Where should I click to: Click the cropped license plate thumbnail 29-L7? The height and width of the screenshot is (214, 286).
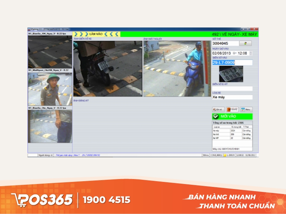tap(231, 74)
